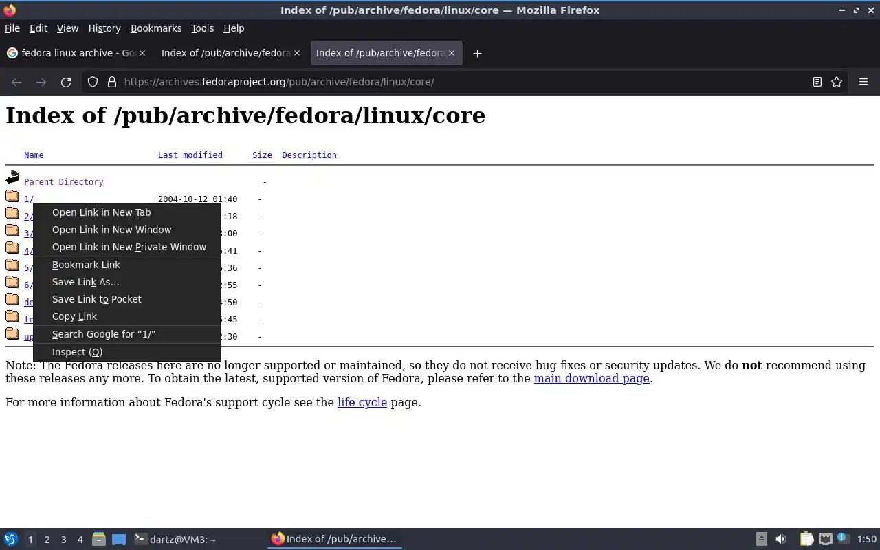Choose 'Copy Link' in context menu

click(126, 316)
